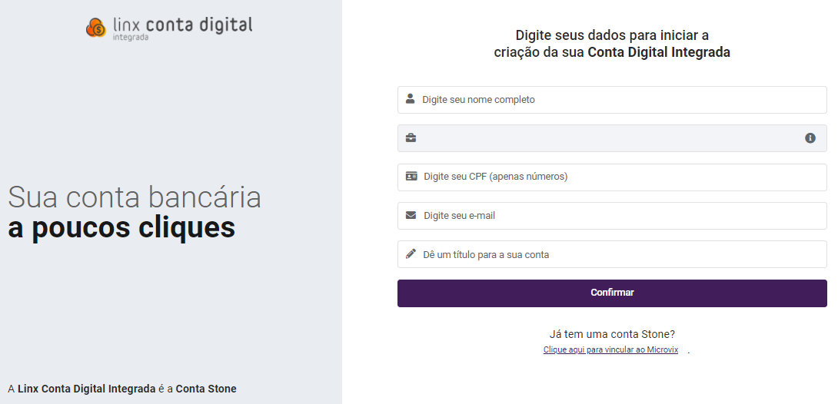Image resolution: width=838 pixels, height=404 pixels.
Task: Select the 'Digite seu e-mail' field
Action: point(615,216)
